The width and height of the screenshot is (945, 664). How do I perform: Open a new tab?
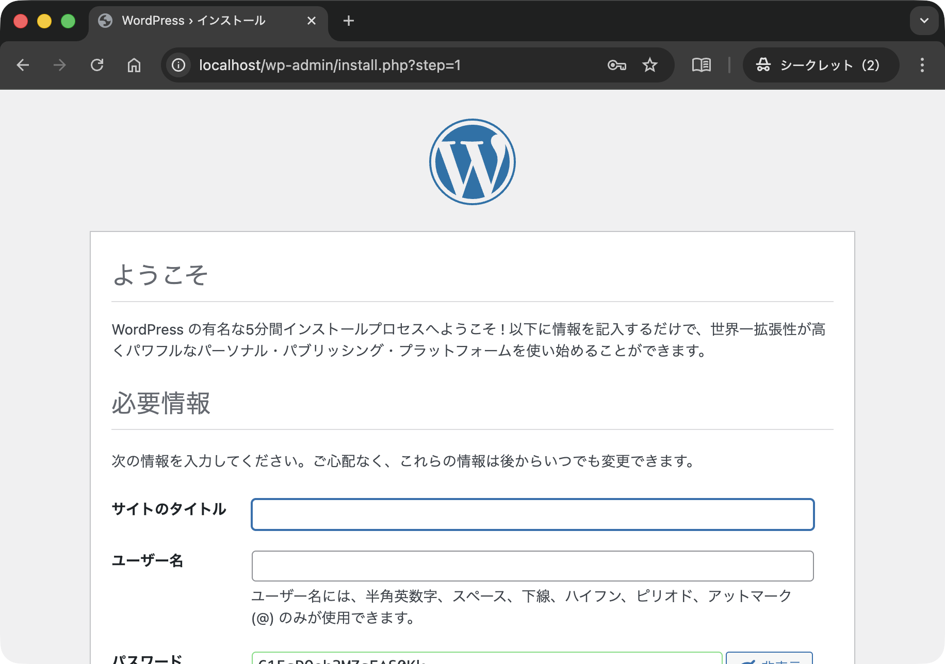click(349, 21)
